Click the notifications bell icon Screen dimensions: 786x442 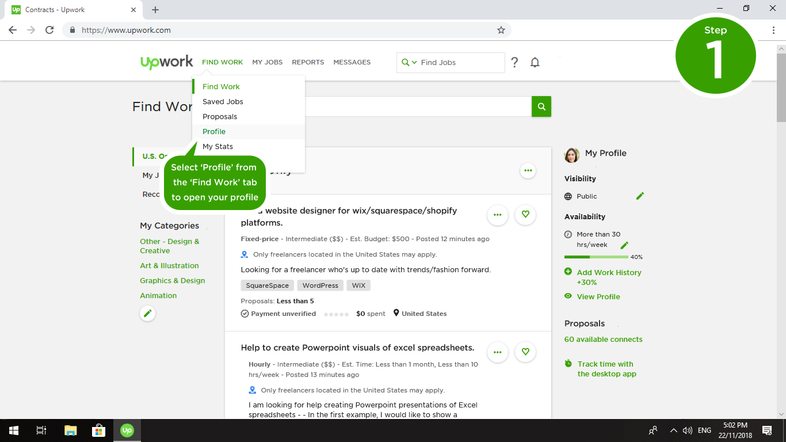point(535,63)
